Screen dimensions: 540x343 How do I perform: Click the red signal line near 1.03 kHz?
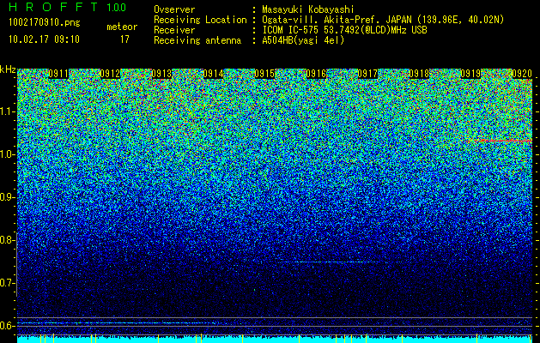pos(501,141)
